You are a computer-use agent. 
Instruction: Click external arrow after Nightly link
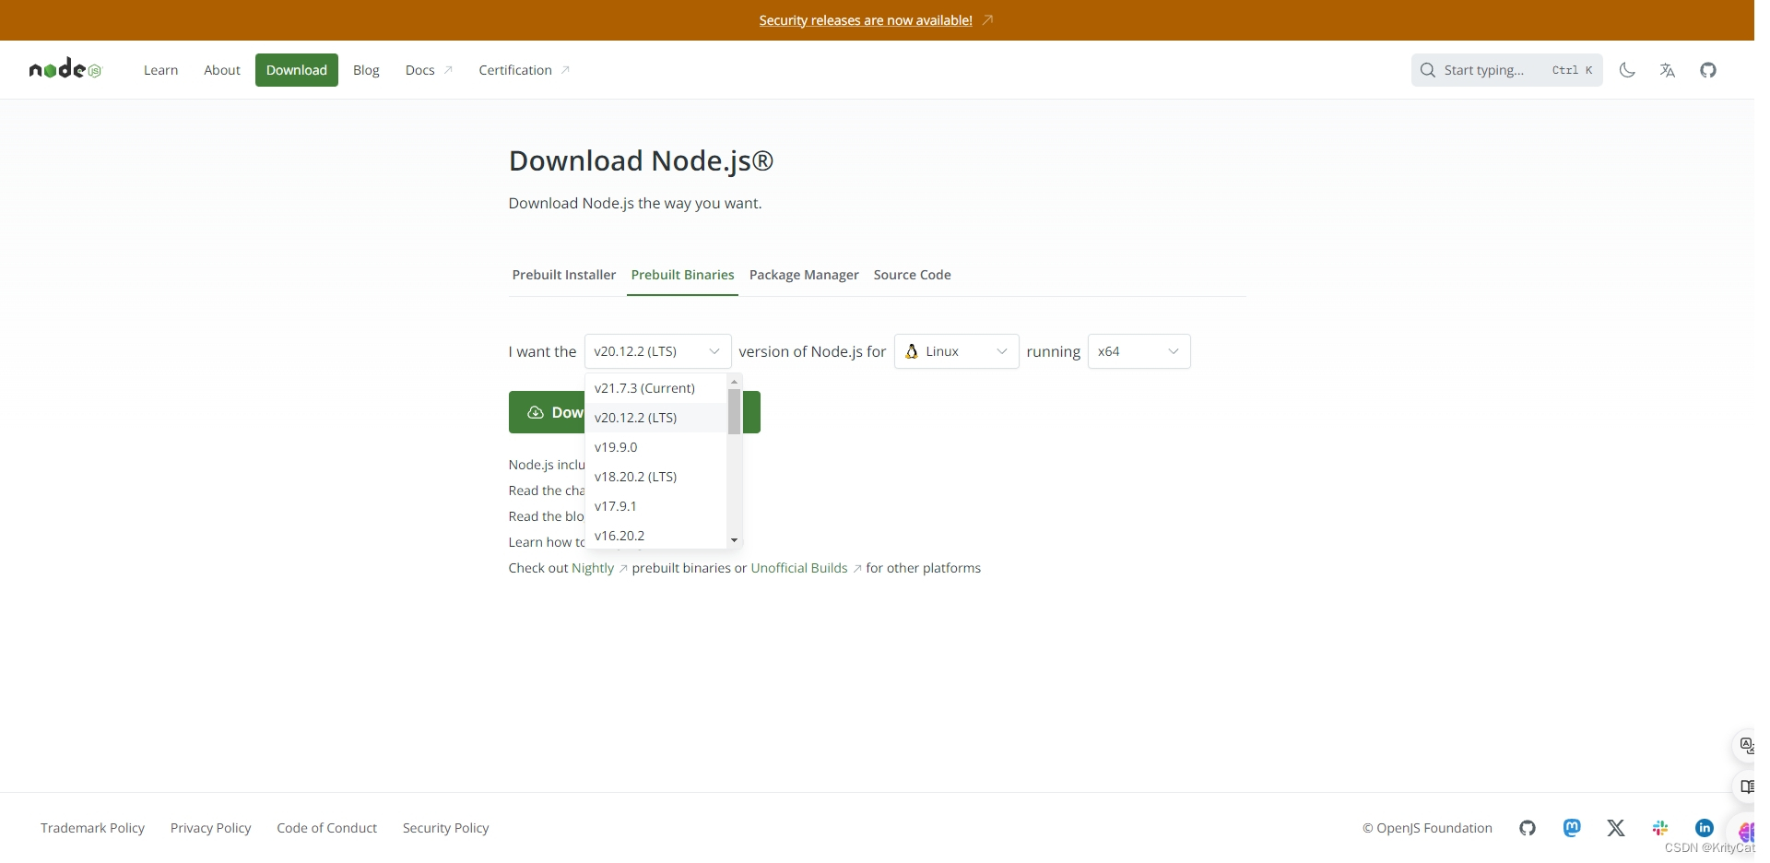coord(623,569)
